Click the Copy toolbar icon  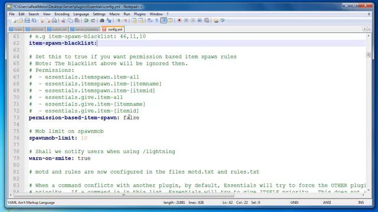tap(70, 21)
